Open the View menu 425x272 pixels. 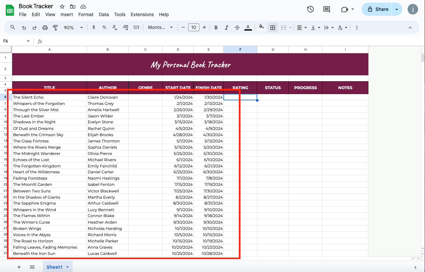[x=50, y=14]
